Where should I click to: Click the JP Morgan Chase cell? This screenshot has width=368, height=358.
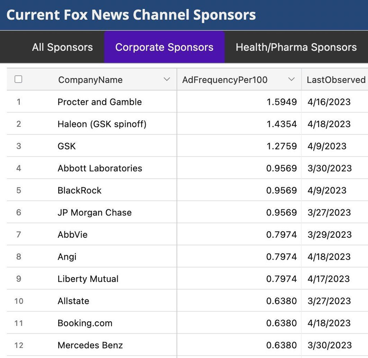[x=95, y=213]
